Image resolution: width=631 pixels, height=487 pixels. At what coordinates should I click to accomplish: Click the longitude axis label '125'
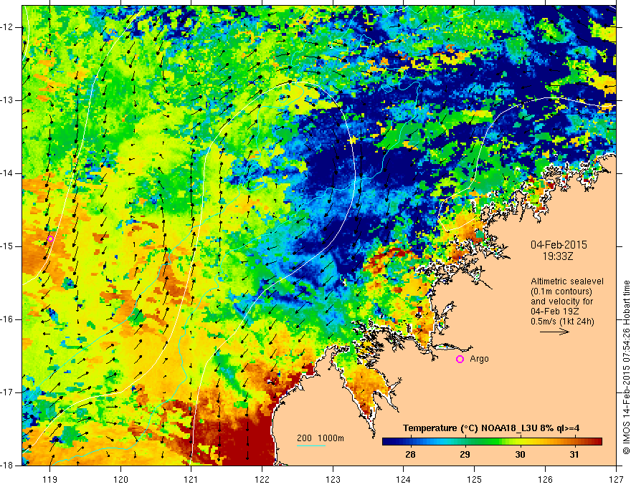click(x=475, y=479)
